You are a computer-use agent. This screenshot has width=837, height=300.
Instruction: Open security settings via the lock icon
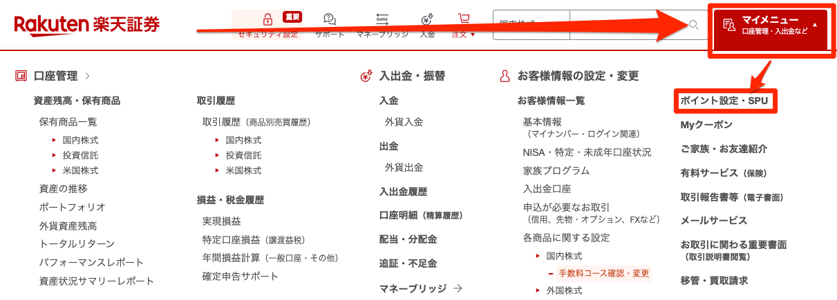(267, 19)
